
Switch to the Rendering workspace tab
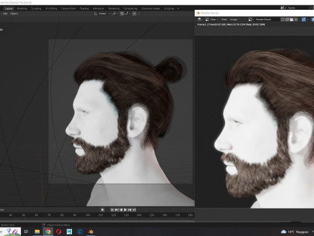pos(114,9)
